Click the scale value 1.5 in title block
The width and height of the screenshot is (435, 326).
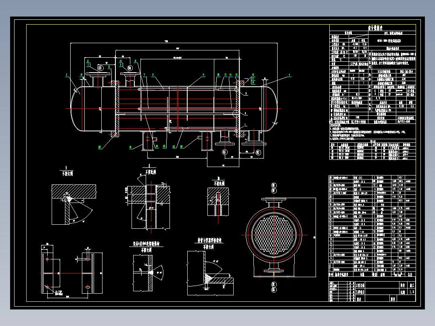[x=412, y=292]
